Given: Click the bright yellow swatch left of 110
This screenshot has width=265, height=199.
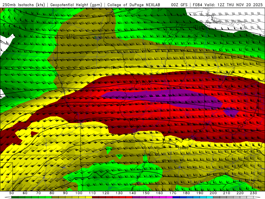Looking at the screenshot, I should pos(89,197).
